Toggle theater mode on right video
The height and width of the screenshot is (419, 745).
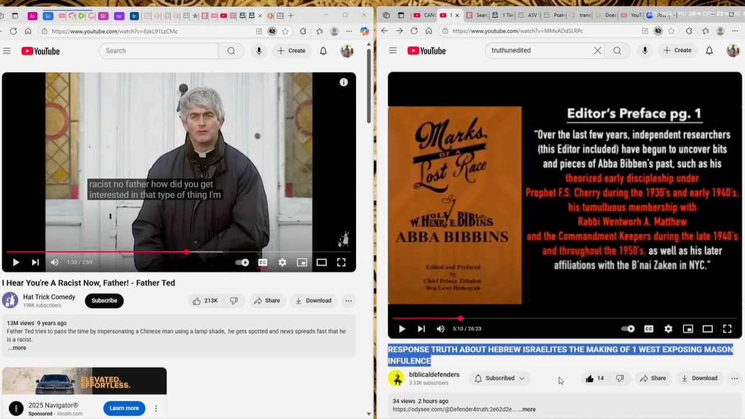pos(707,329)
